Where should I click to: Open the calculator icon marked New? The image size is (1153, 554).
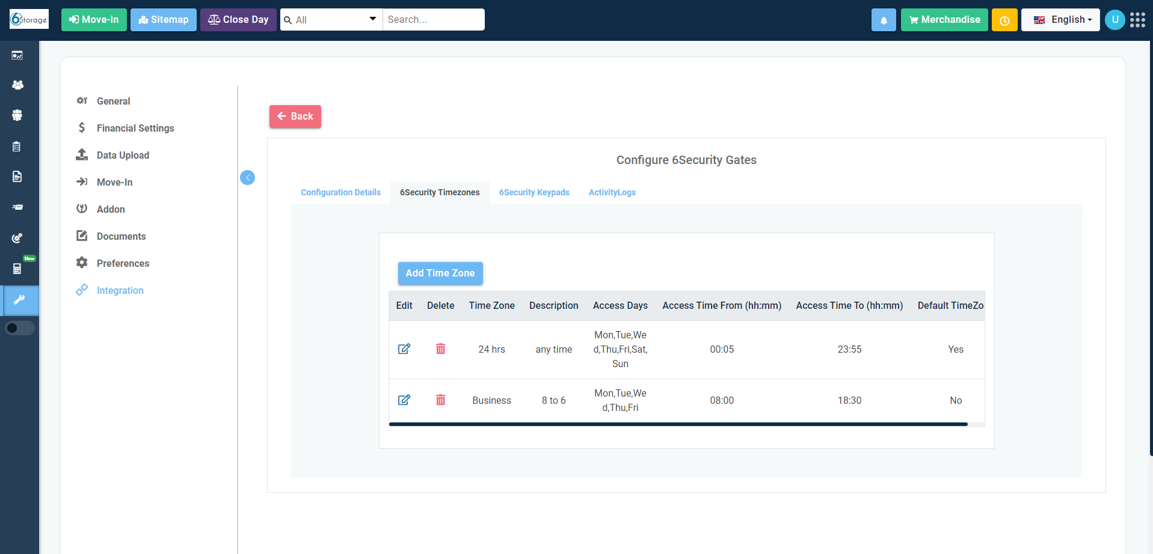pyautogui.click(x=17, y=269)
